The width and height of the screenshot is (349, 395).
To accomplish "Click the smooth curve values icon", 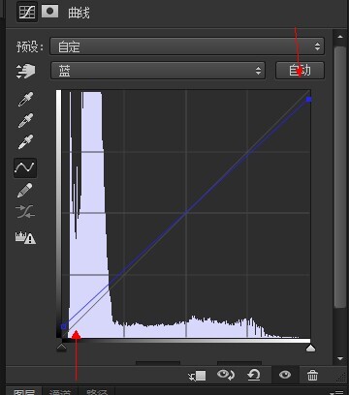I will coord(25,211).
